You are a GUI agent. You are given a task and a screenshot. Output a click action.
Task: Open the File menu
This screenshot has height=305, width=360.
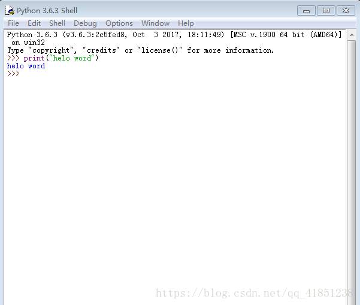(x=13, y=23)
